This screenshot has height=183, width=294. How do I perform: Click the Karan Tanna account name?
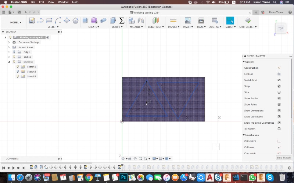point(276,12)
